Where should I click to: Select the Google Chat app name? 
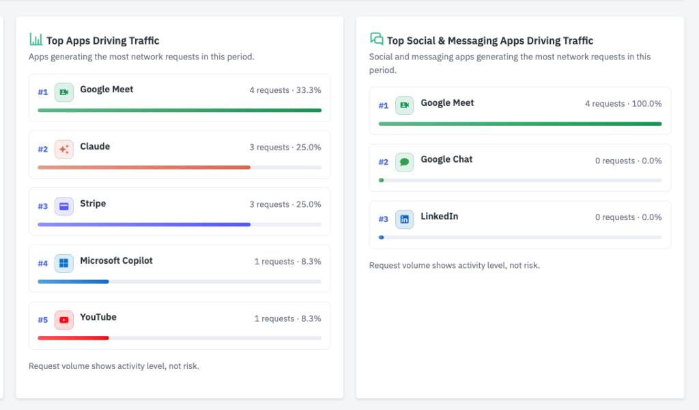tap(446, 159)
